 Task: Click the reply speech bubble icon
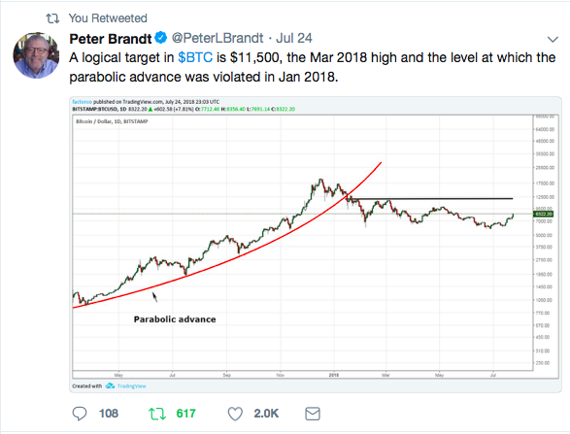click(80, 414)
